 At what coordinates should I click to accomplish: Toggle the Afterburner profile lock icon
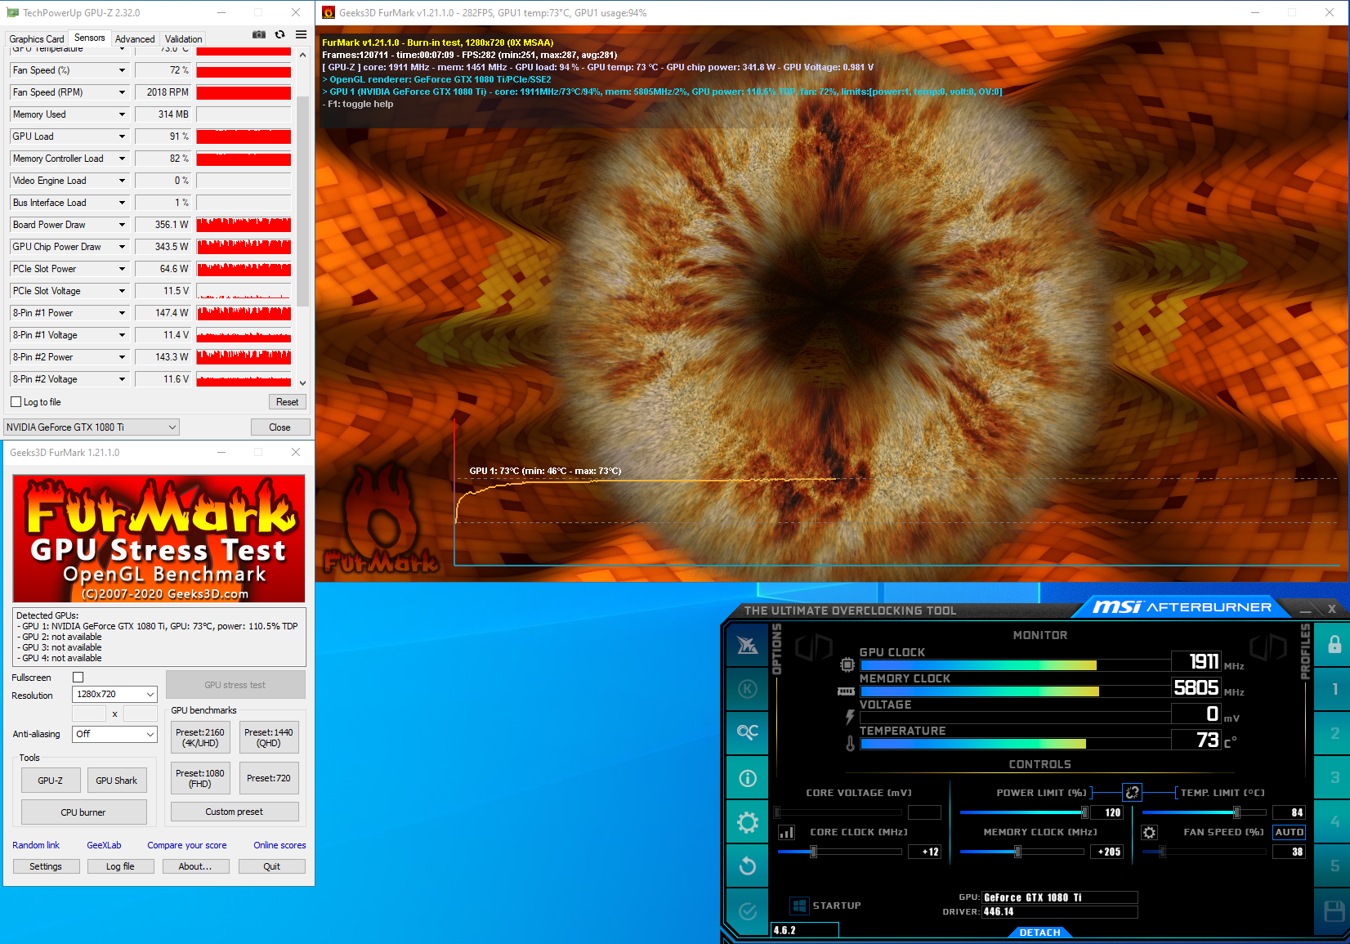(x=1334, y=644)
